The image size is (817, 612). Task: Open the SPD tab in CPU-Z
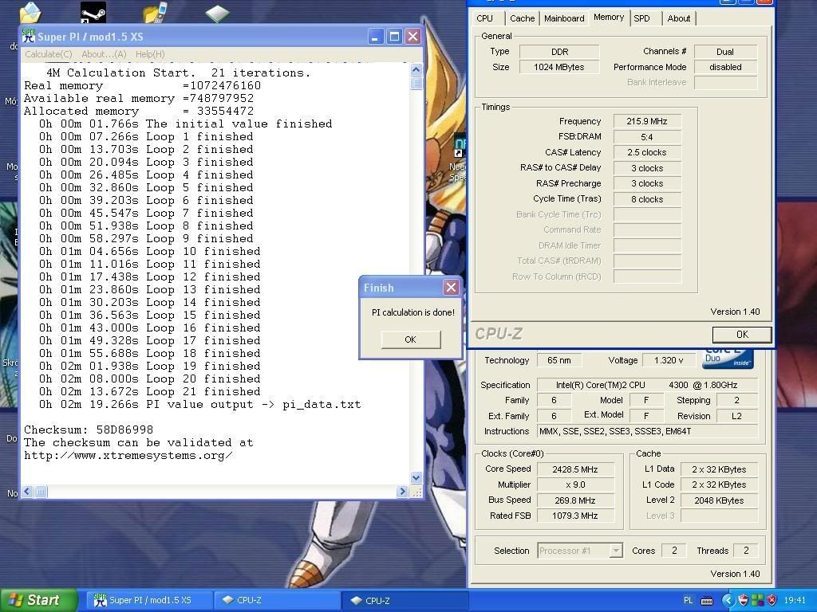coord(641,18)
